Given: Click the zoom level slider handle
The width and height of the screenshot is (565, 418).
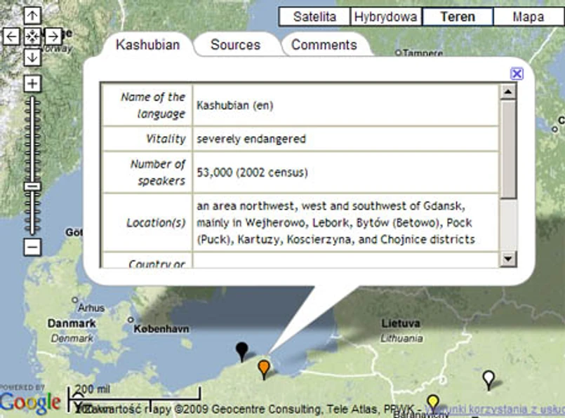Looking at the screenshot, I should pos(32,186).
